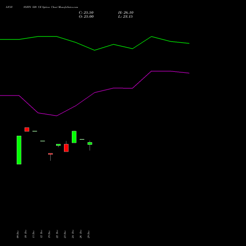Click the close price value C: 25.50
This screenshot has width=246, height=246.
pyautogui.click(x=86, y=13)
